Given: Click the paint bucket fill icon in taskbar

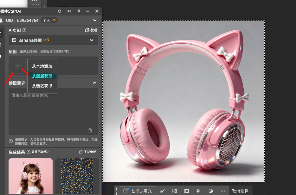Looking at the screenshot, I should pyautogui.click(x=199, y=191).
